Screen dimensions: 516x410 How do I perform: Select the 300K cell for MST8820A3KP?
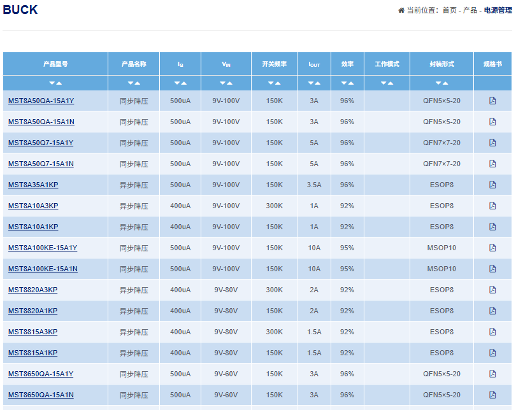click(x=274, y=290)
